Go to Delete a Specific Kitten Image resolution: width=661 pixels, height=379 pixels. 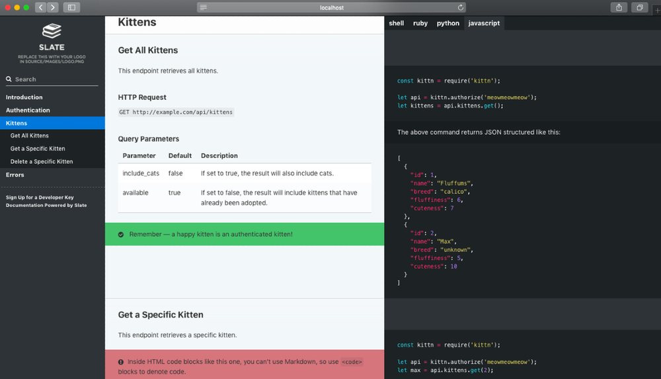pos(42,161)
